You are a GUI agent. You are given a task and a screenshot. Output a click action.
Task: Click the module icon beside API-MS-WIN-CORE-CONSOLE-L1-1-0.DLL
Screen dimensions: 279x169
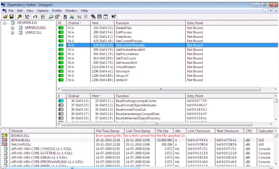6,149
